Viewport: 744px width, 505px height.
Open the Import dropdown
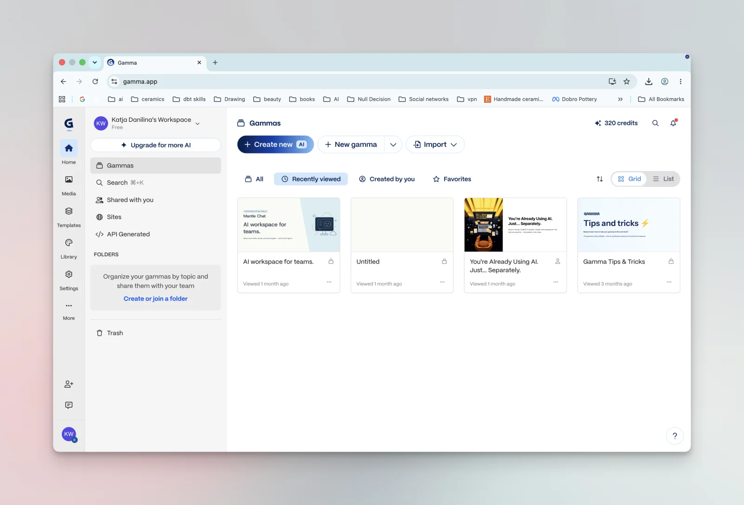(x=435, y=145)
